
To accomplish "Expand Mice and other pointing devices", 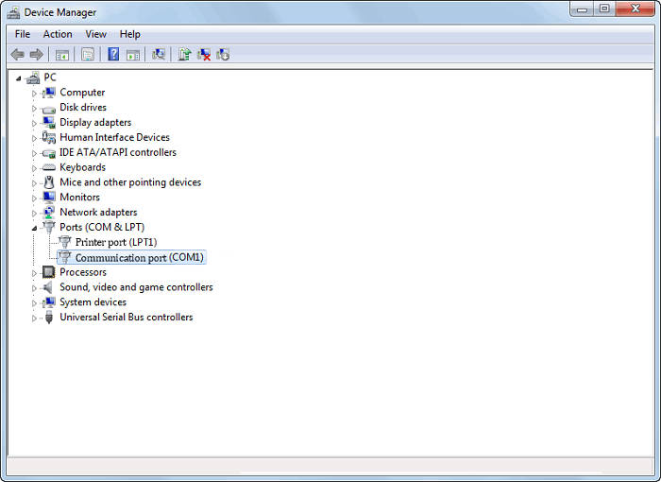I will coord(34,183).
